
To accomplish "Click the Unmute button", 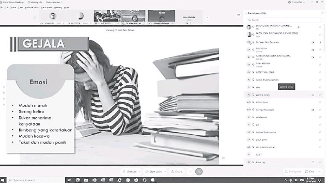I will (x=129, y=171).
